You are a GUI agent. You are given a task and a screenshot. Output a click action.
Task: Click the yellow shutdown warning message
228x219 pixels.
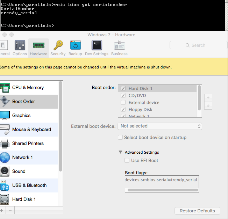(x=86, y=67)
